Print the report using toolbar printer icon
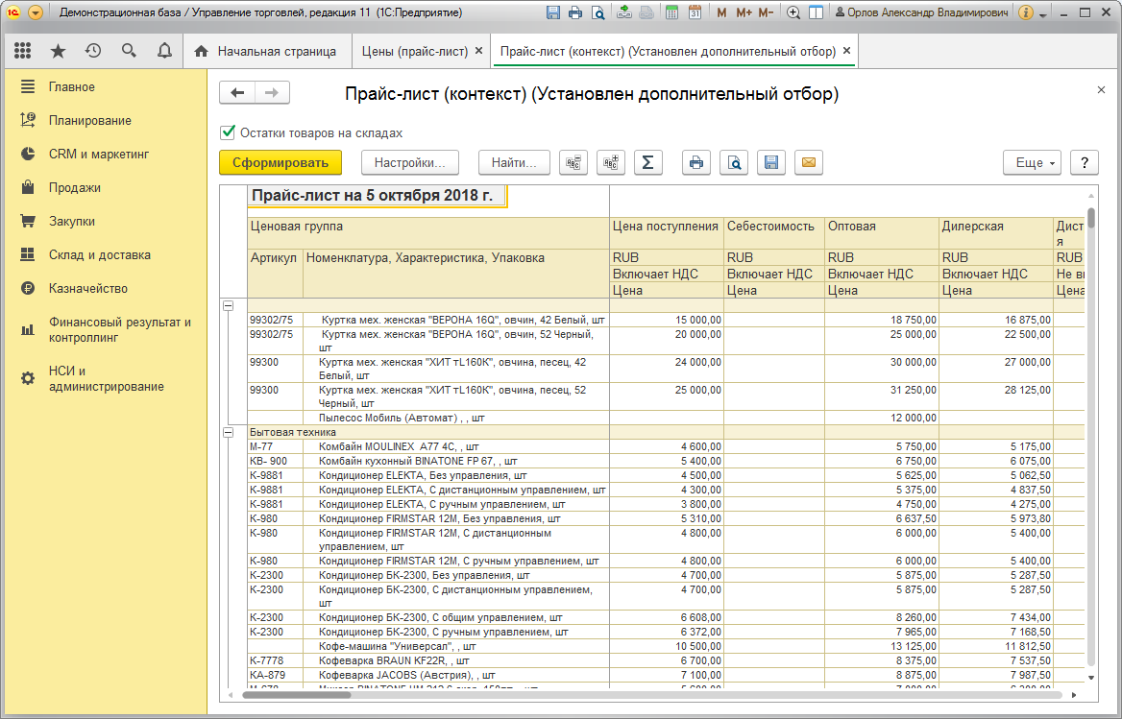This screenshot has height=719, width=1122. click(696, 163)
